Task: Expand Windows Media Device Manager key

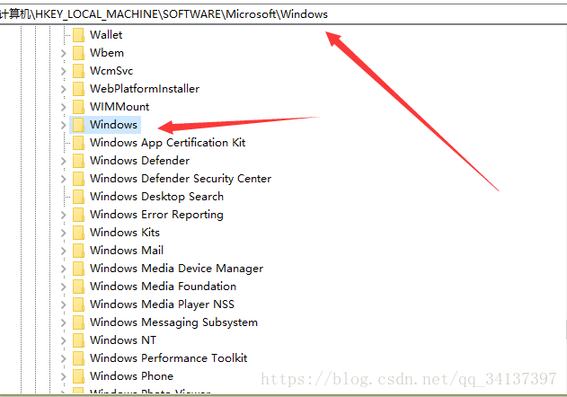Action: (x=64, y=269)
